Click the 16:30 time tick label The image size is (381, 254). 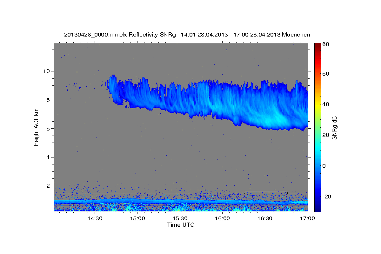pyautogui.click(x=265, y=219)
